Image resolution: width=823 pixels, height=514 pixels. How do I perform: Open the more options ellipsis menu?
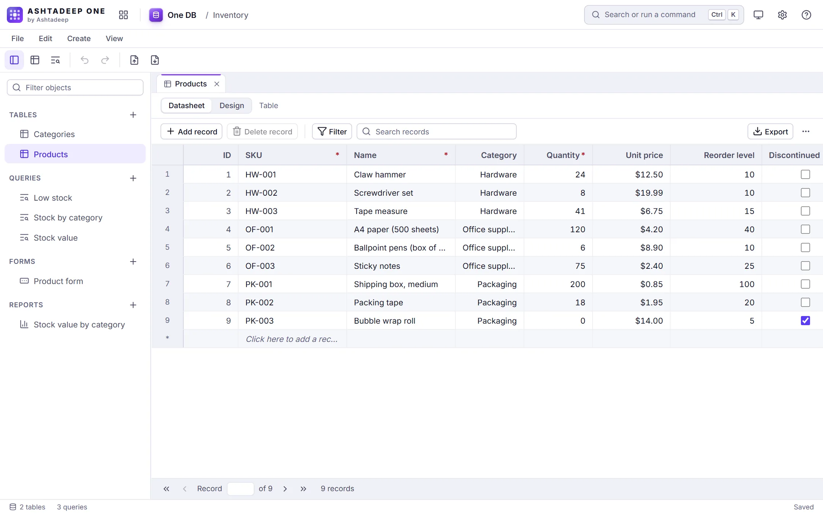[805, 131]
